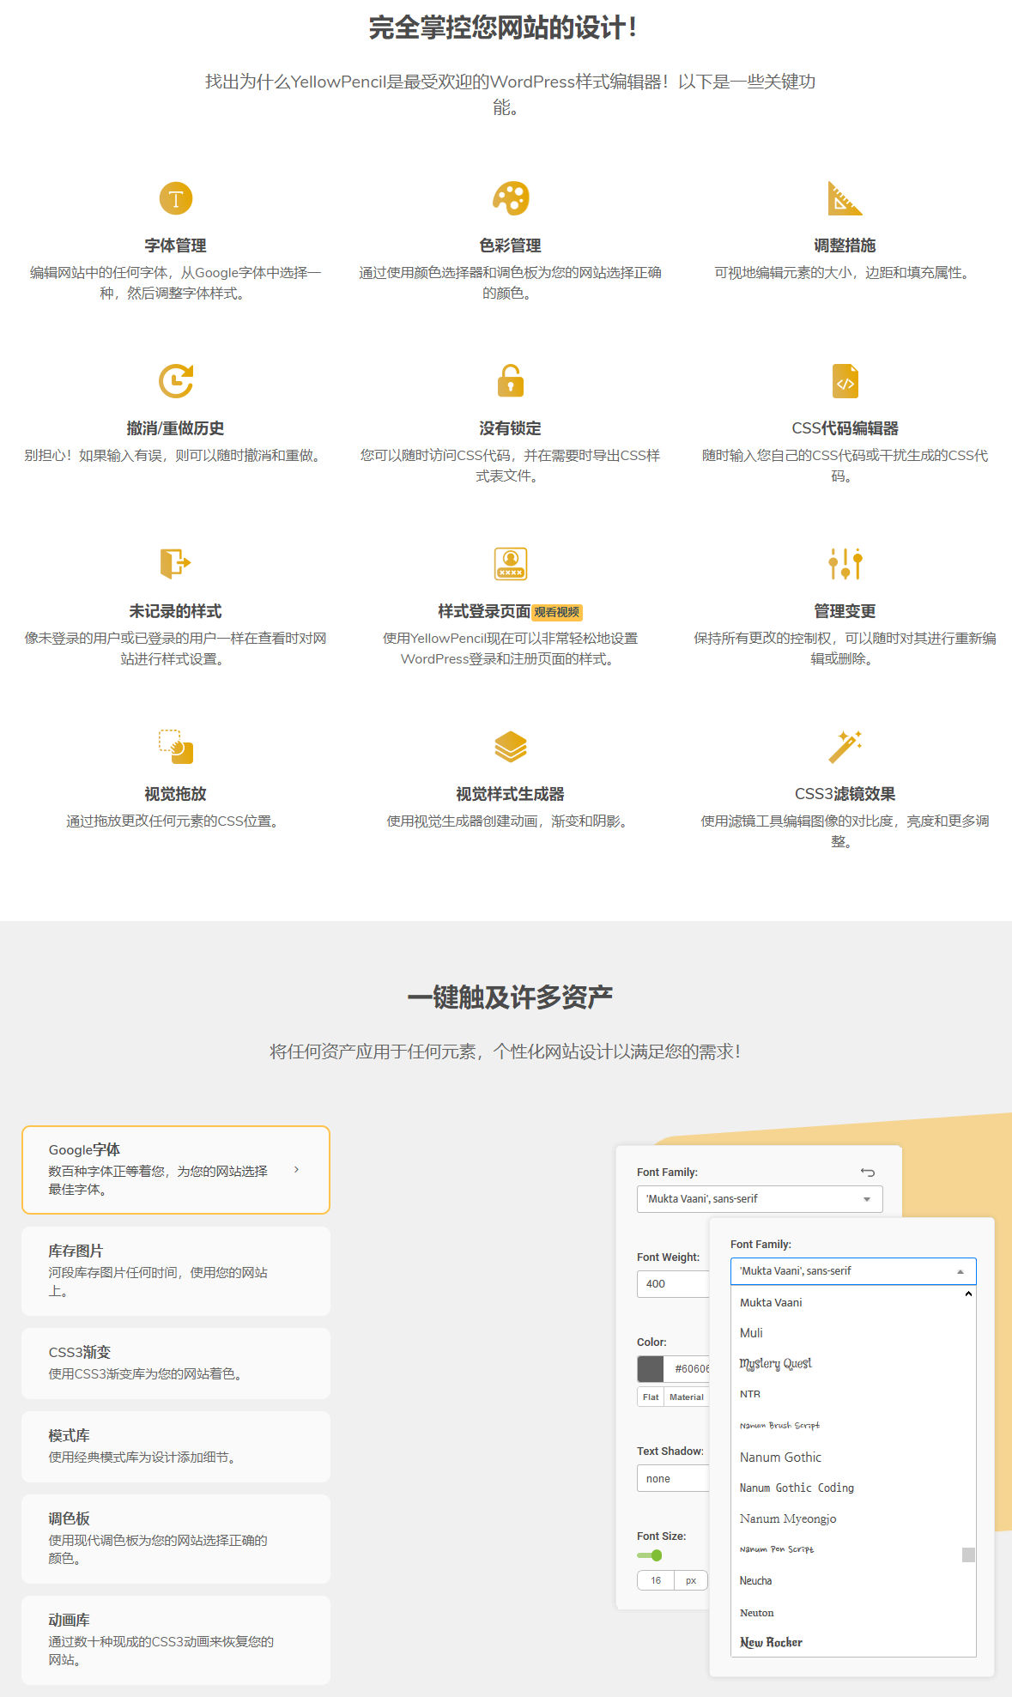Click the 色彩管理 palette icon

coord(511,198)
